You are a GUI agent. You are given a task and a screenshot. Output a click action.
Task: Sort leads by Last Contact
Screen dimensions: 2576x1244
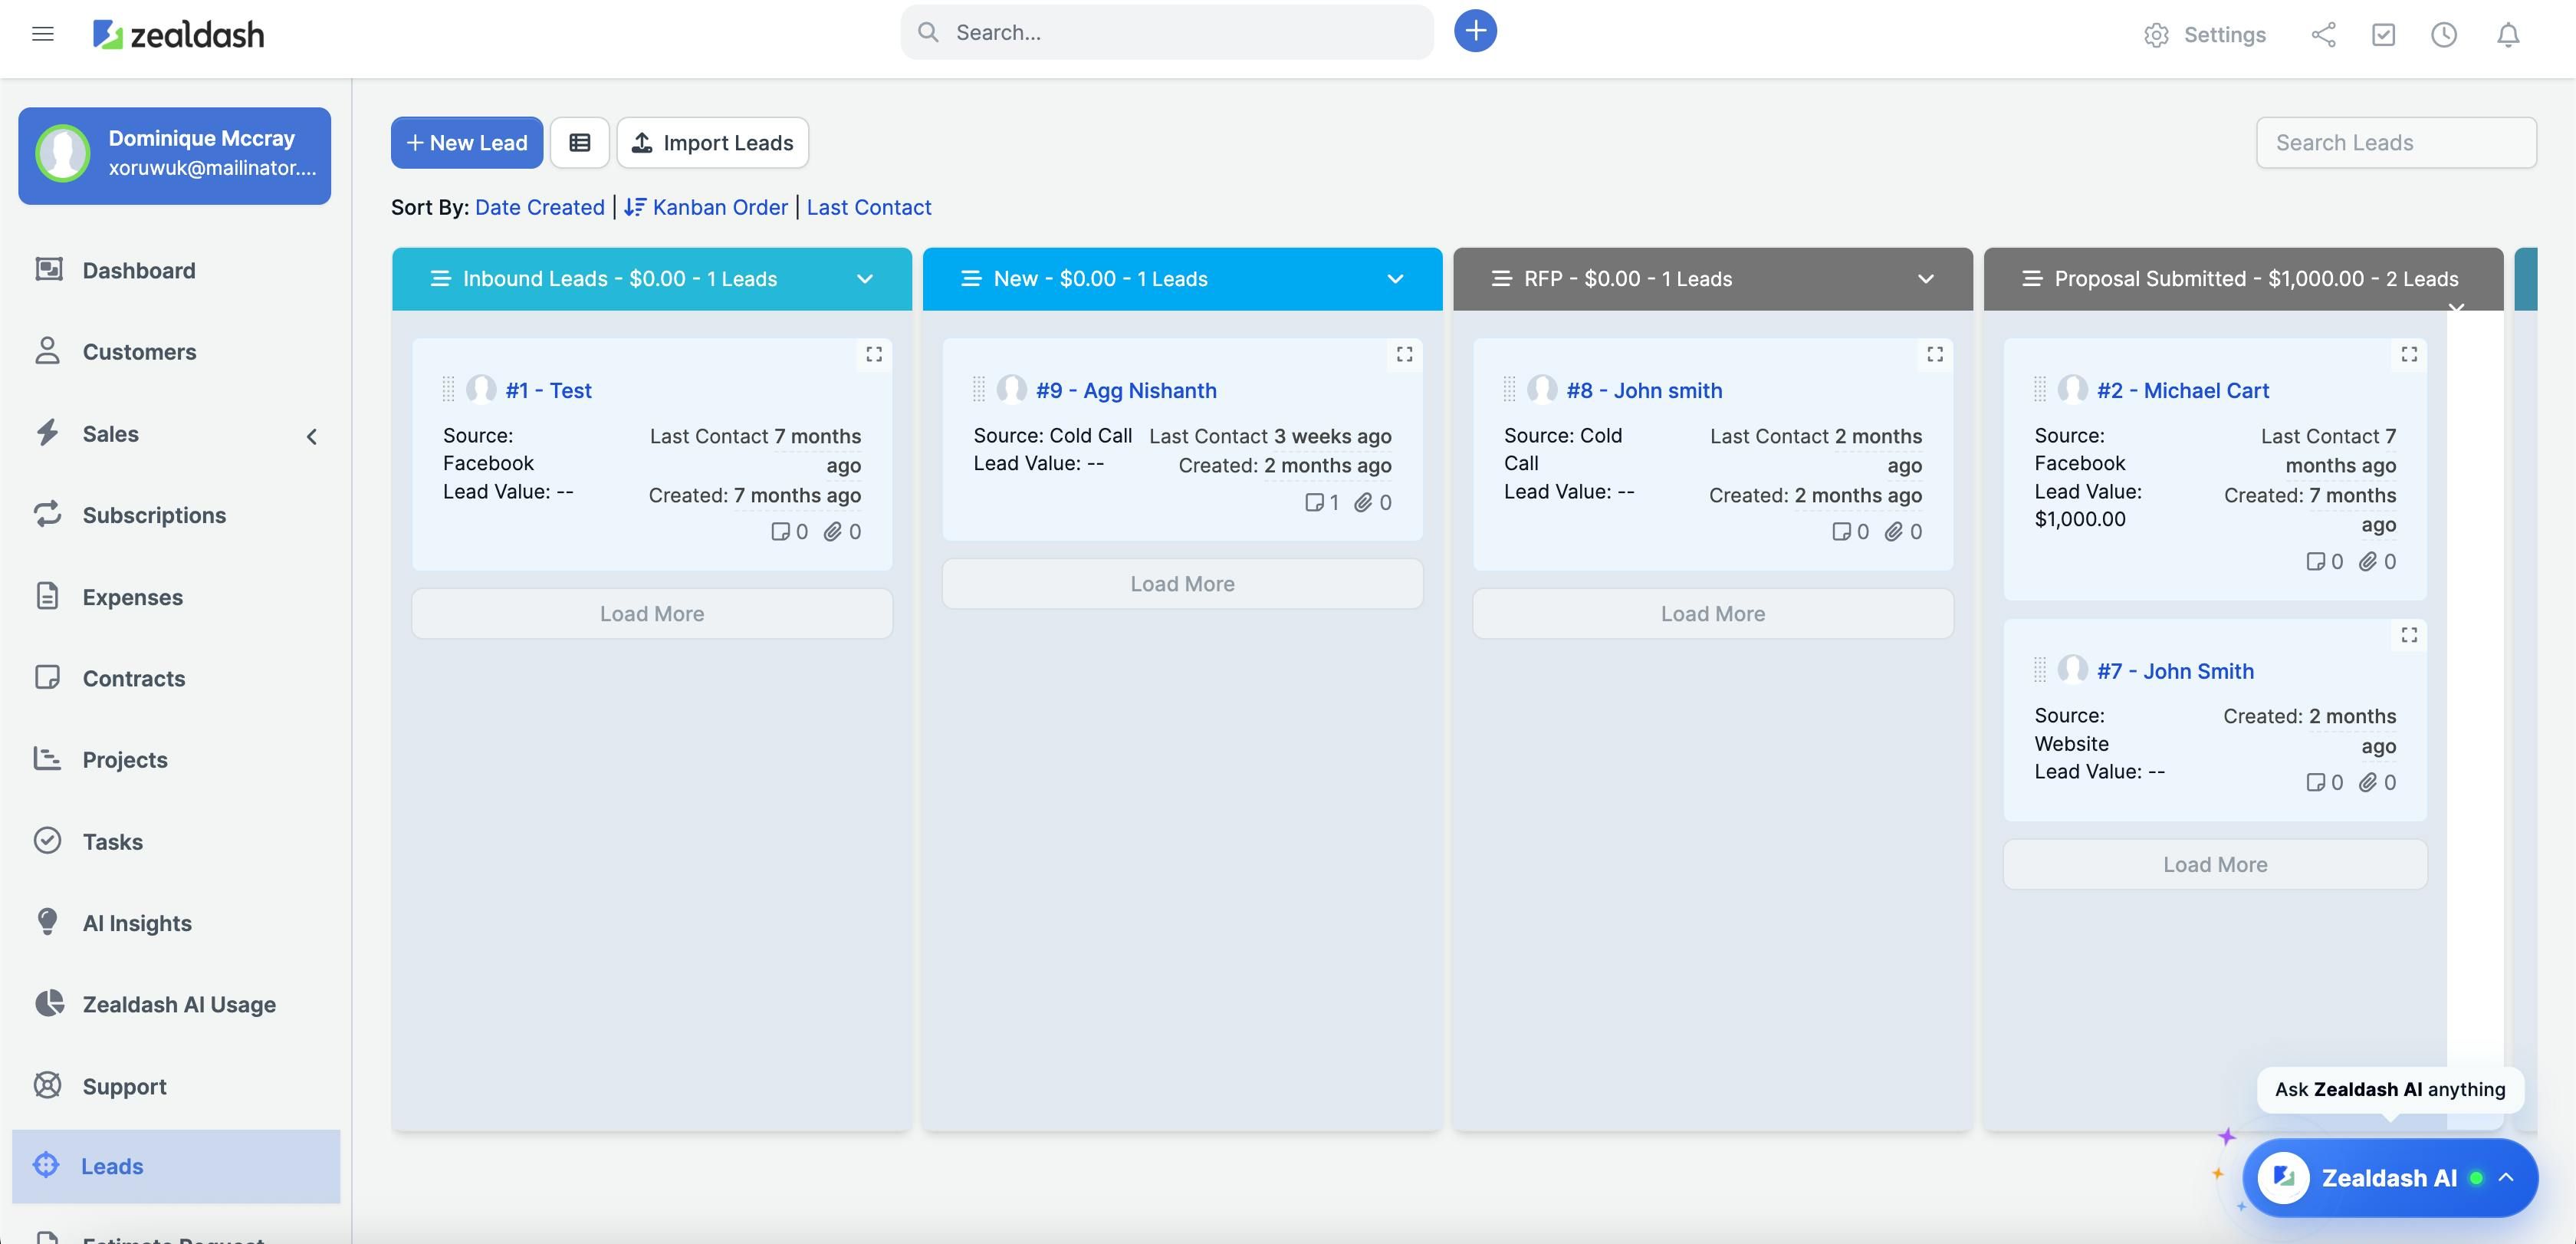pyautogui.click(x=869, y=207)
